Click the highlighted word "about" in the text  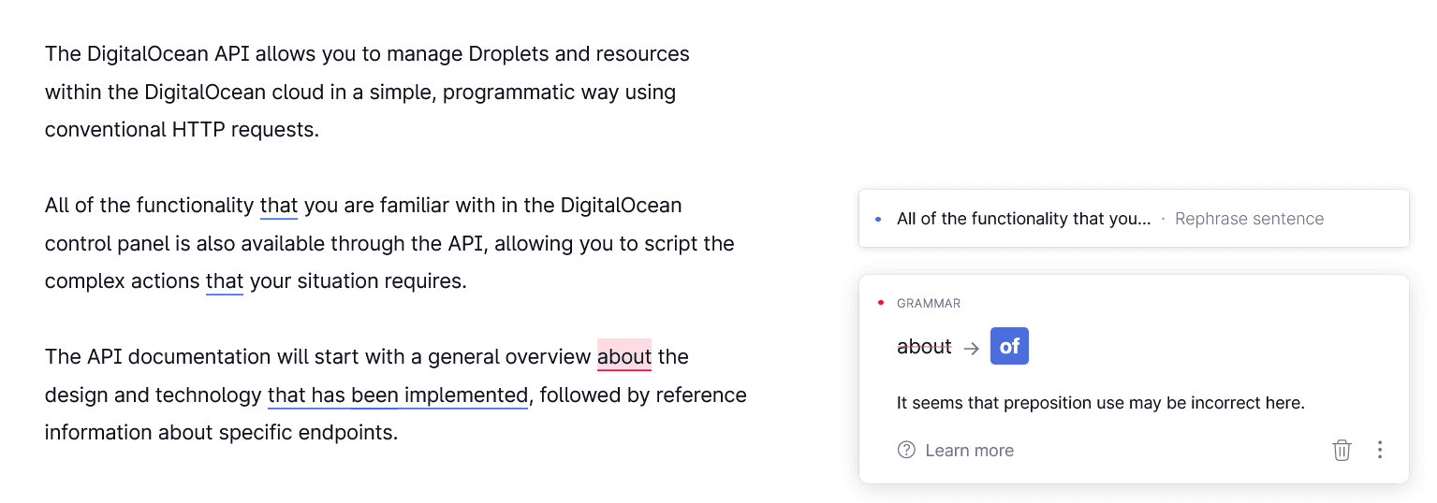pyautogui.click(x=623, y=356)
